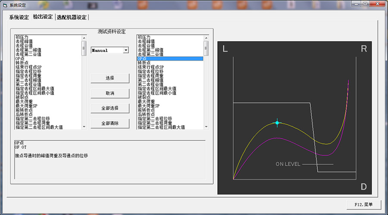Select 最大荷重 in the right list
This screenshot has width=388, height=215.
146,101
